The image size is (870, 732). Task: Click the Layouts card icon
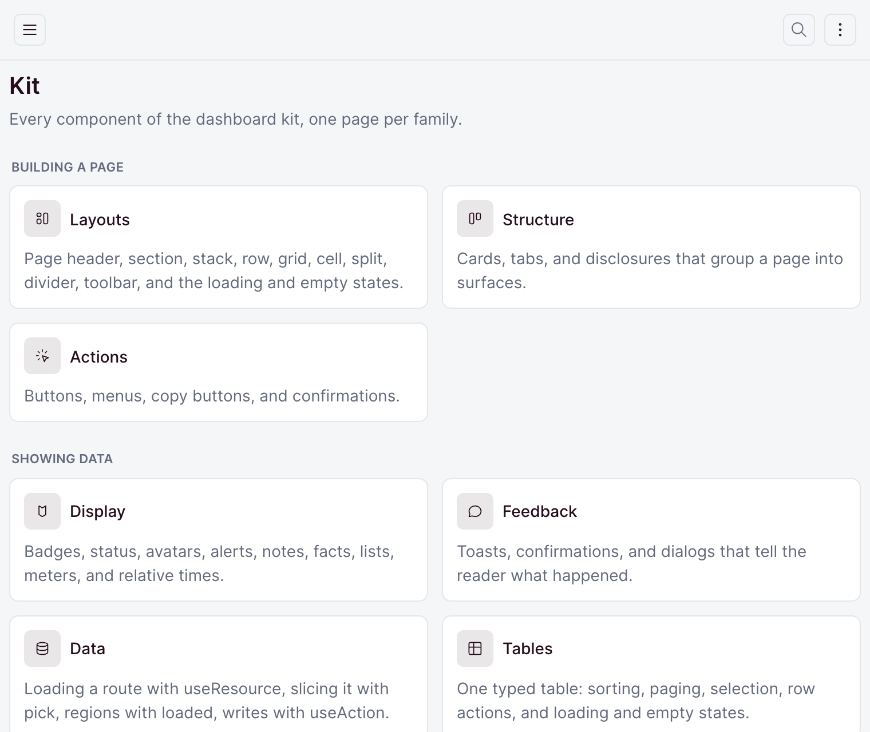[x=42, y=218]
